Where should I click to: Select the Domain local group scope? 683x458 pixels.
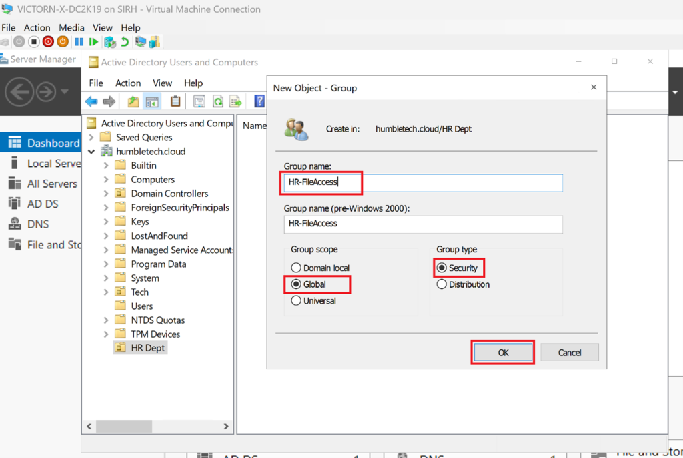296,268
